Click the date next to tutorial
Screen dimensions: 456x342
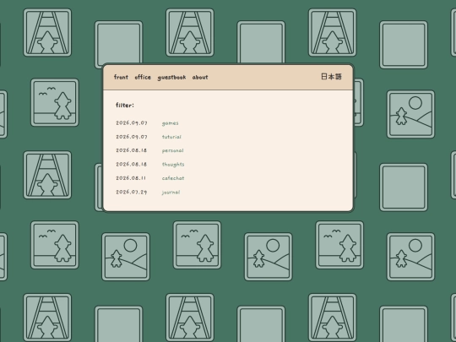(132, 137)
